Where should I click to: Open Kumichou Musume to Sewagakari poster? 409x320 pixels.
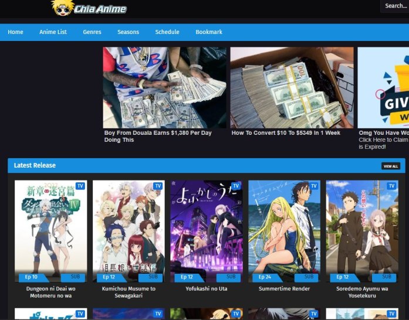pyautogui.click(x=129, y=232)
